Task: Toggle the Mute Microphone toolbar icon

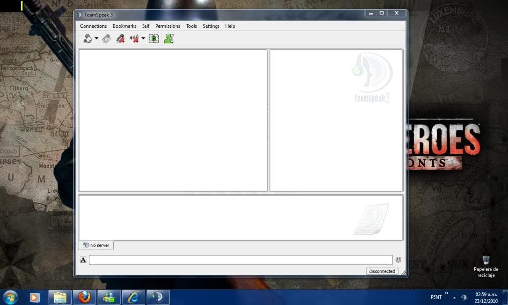Action: 121,39
